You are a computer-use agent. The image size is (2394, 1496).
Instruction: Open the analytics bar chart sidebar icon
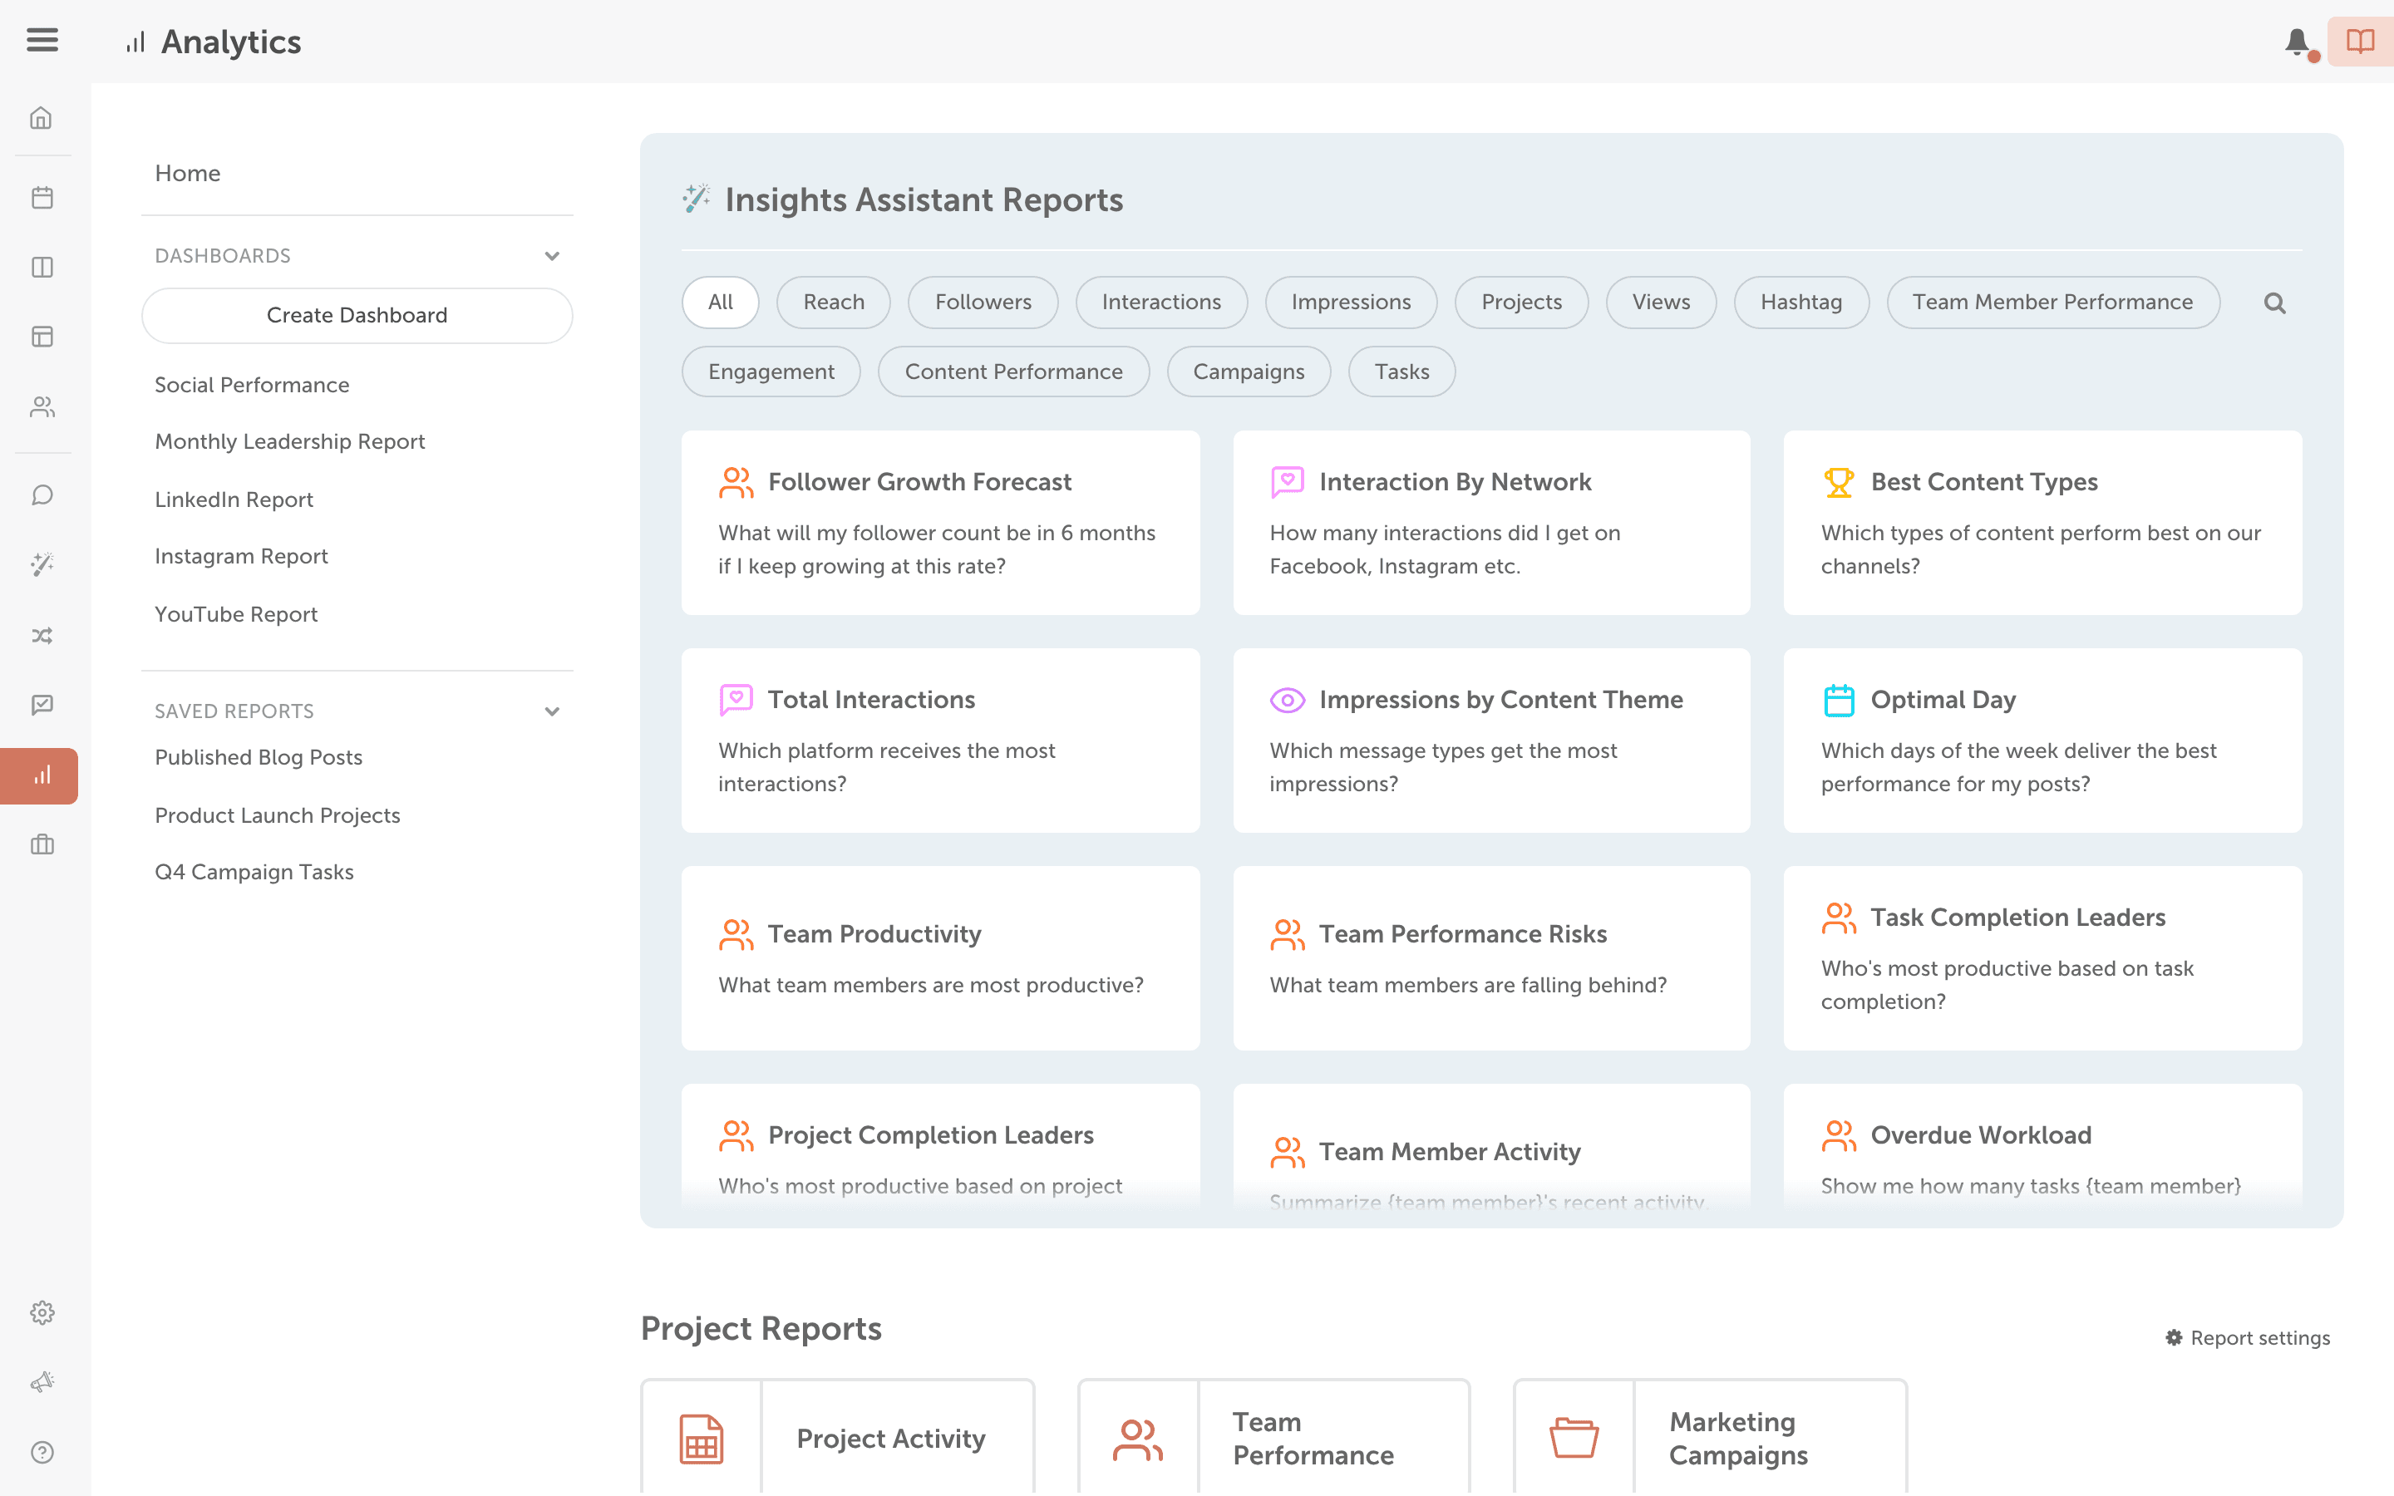[40, 775]
